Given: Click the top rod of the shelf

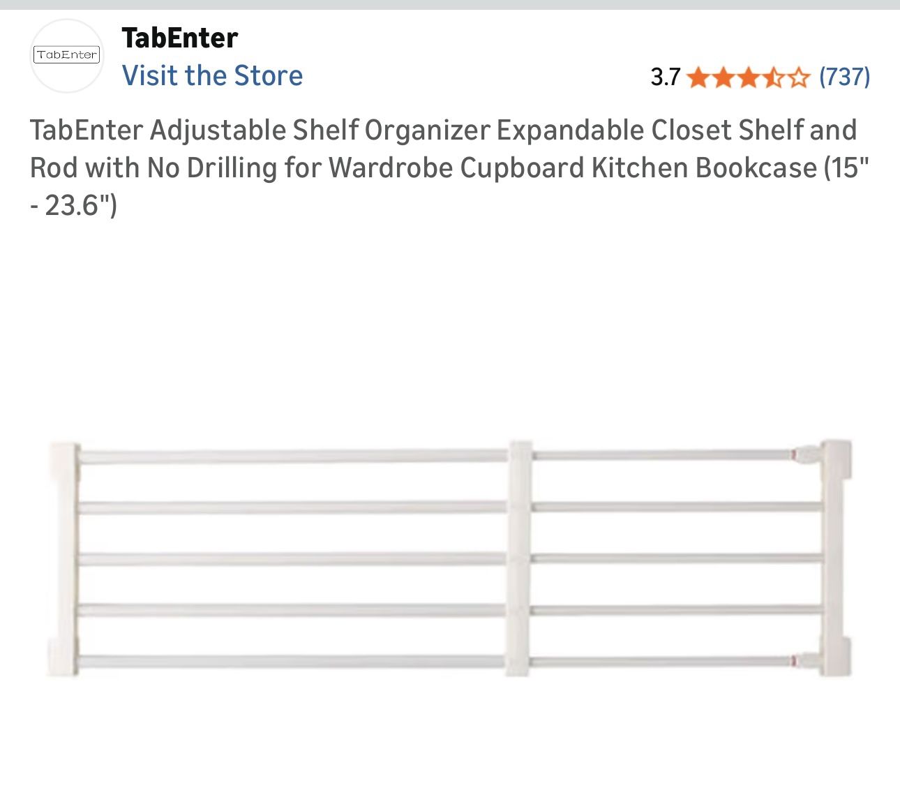Looking at the screenshot, I should [293, 456].
